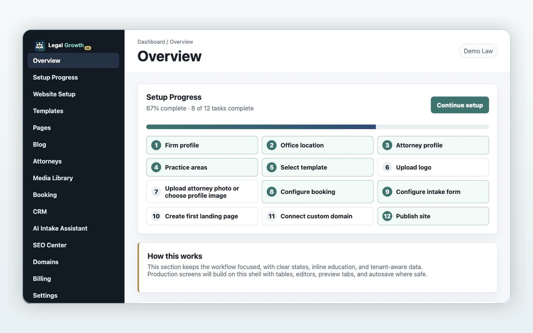533x333 pixels.
Task: Click the step 9 badge of Configure intake form
Action: (x=387, y=192)
